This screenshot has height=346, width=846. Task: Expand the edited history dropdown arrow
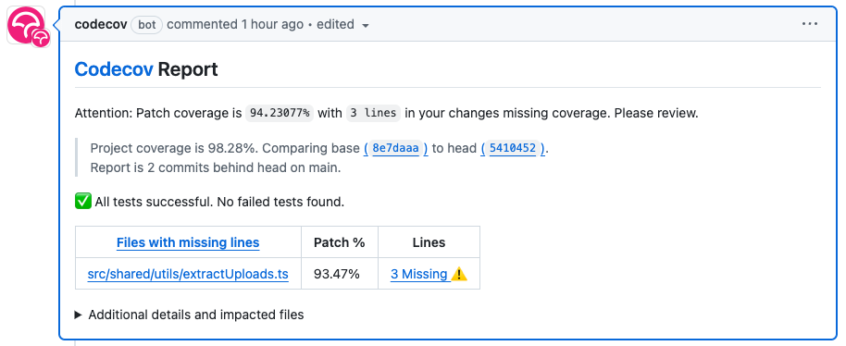pyautogui.click(x=366, y=25)
